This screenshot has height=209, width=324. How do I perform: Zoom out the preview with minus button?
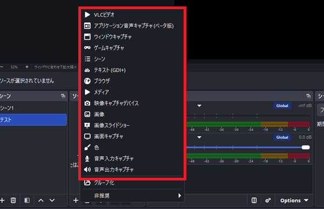2,67
